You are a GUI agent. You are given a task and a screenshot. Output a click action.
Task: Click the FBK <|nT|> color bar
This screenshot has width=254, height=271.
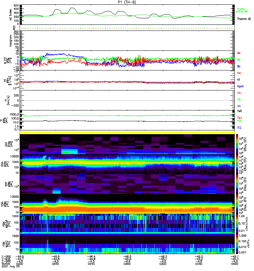coord(237,244)
